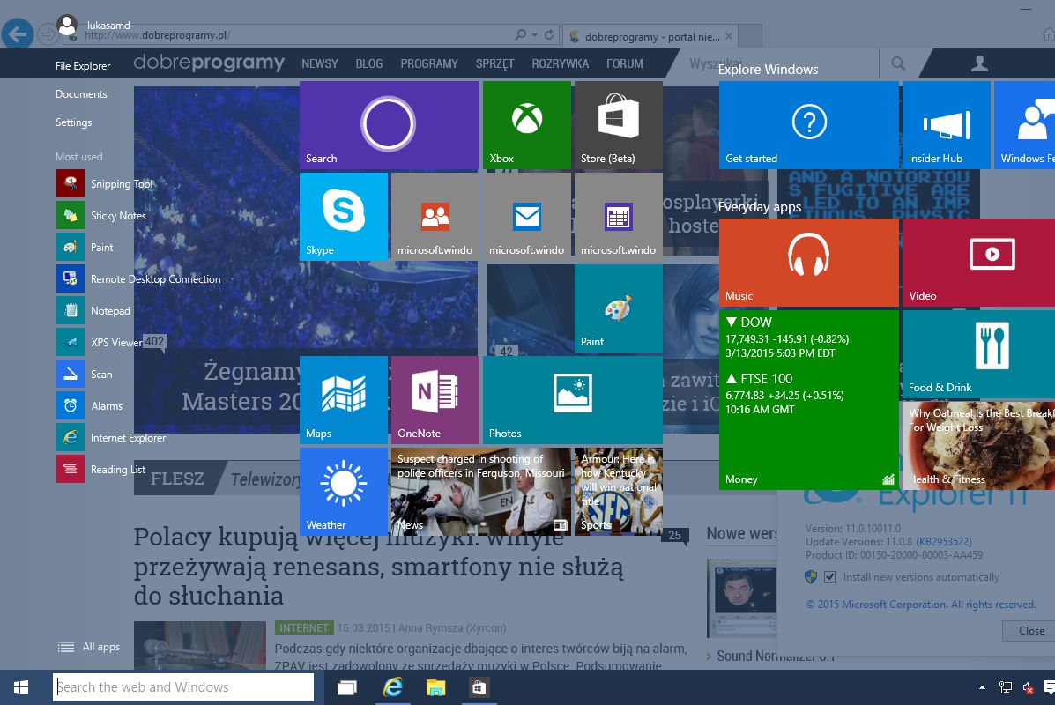Open Settings in Start menu
The height and width of the screenshot is (705, 1055).
click(x=73, y=122)
